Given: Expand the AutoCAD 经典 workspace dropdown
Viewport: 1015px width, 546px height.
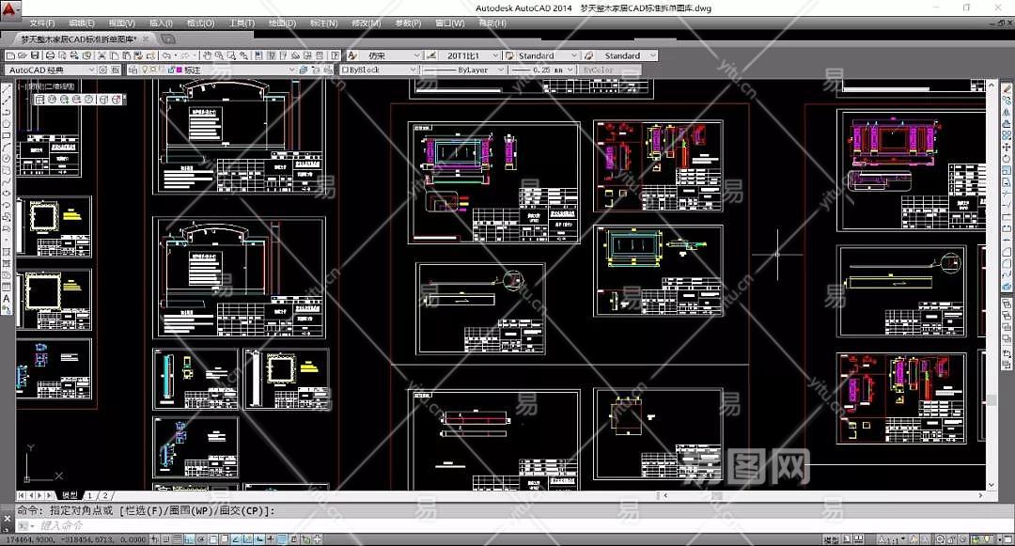Looking at the screenshot, I should click(91, 70).
